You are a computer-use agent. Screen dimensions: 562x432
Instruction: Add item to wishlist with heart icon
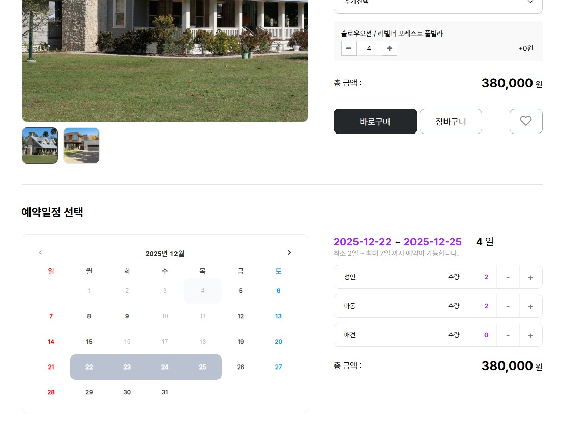(526, 121)
